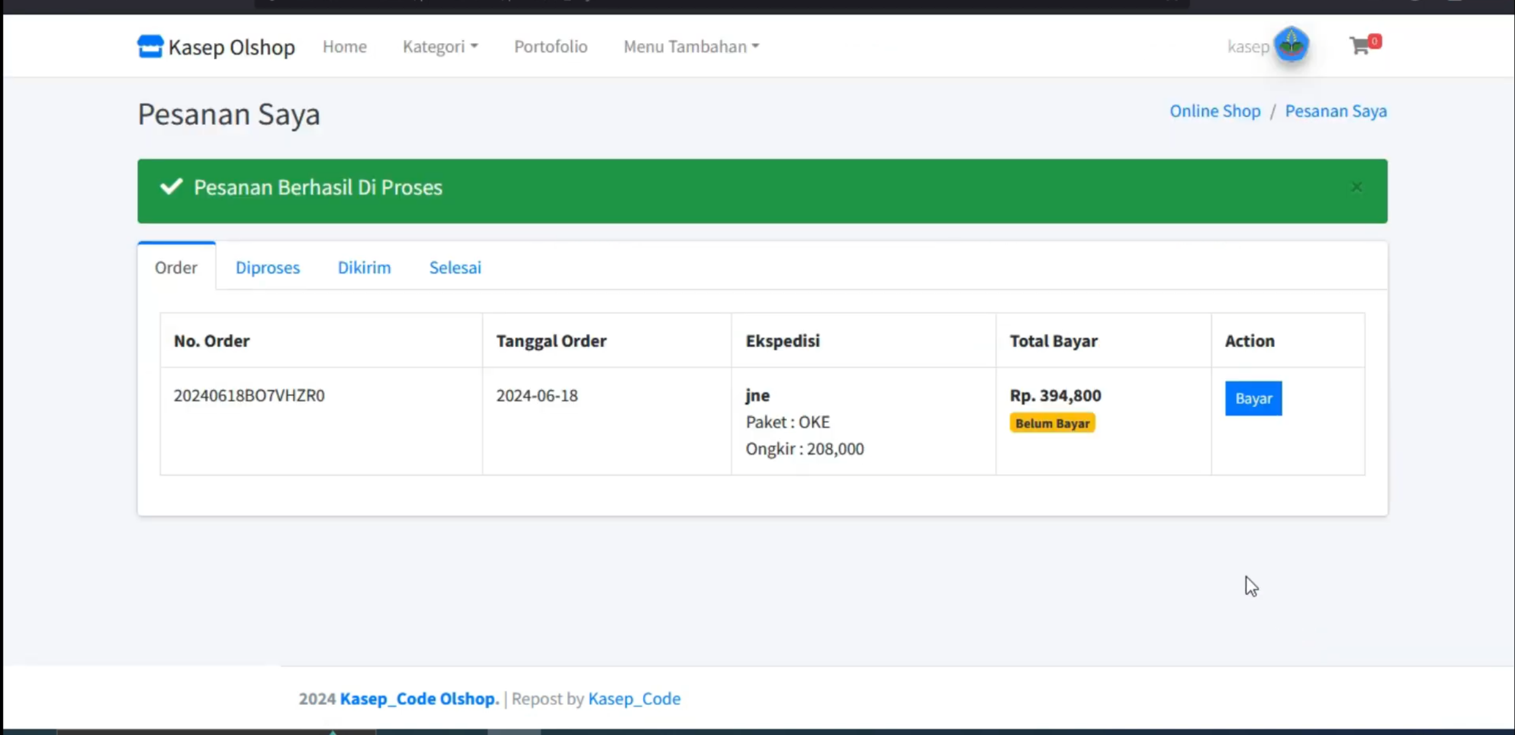This screenshot has width=1515, height=735.
Task: Click the kasep user avatar image
Action: 1291,44
